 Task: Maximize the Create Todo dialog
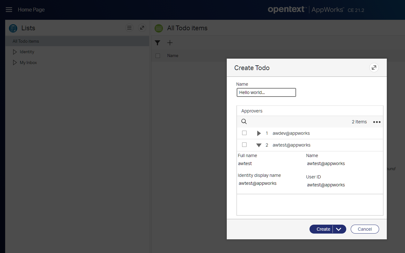pos(374,68)
